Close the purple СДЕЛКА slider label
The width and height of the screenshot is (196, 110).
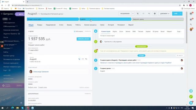[17, 14]
